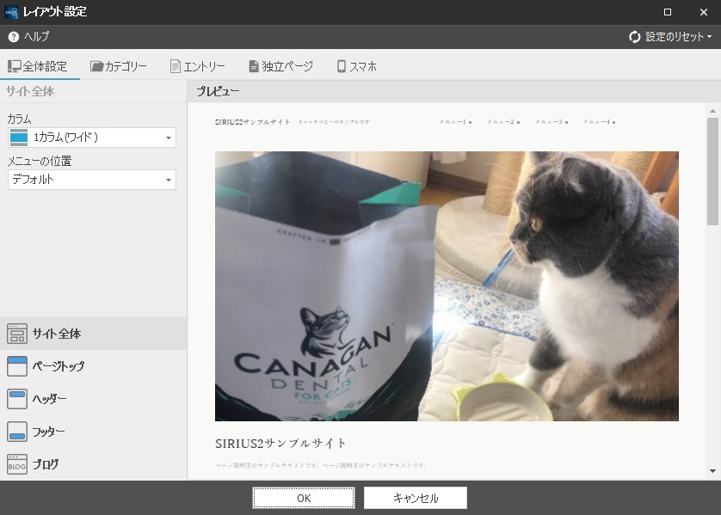The image size is (721, 515).
Task: Click the ページ説明文 sample text in preview
Action: (321, 465)
